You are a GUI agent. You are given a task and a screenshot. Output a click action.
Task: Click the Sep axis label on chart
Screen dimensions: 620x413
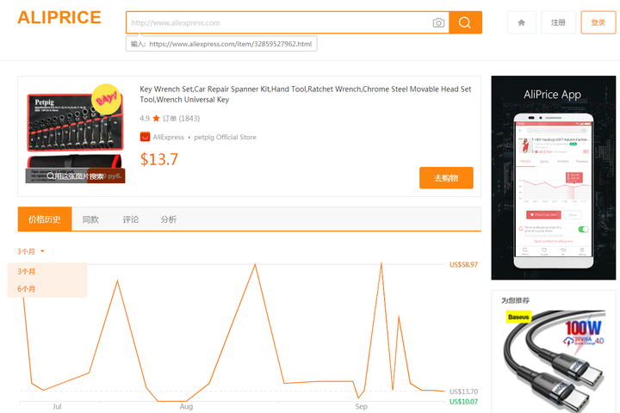pos(361,406)
